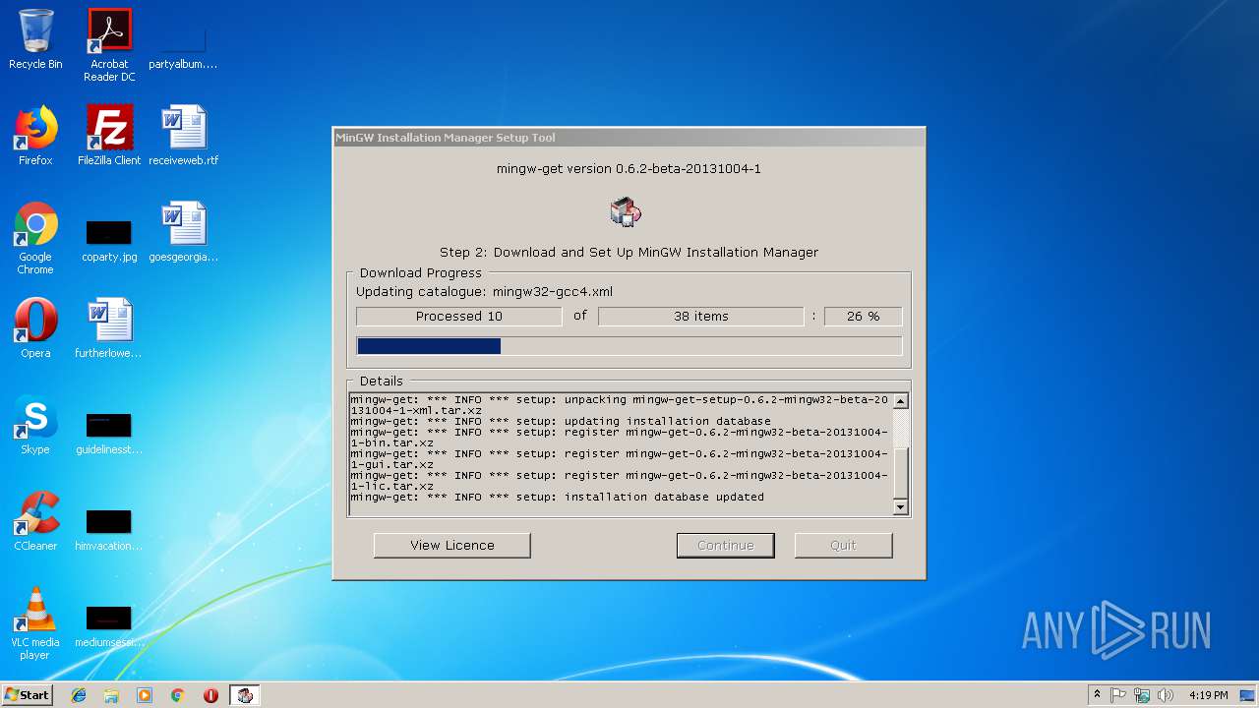The width and height of the screenshot is (1259, 708).
Task: Select furtherlowe document icon
Action: pyautogui.click(x=109, y=328)
